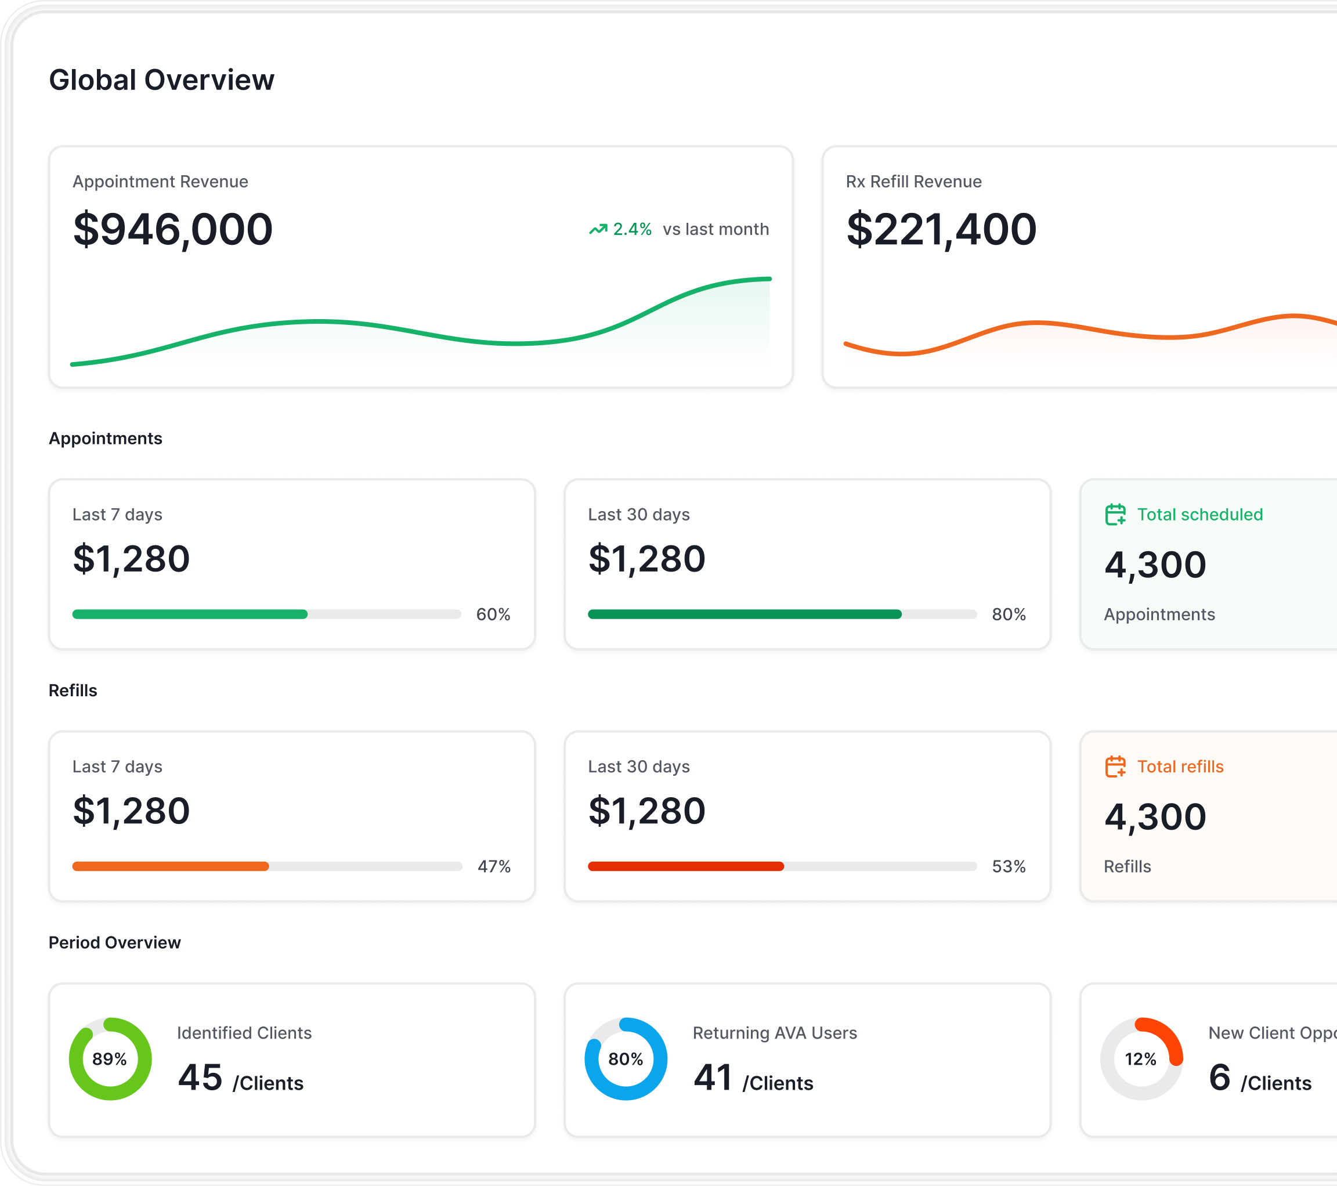Click $1,280 in Appointments Last 7 days
This screenshot has width=1337, height=1186.
pos(132,559)
